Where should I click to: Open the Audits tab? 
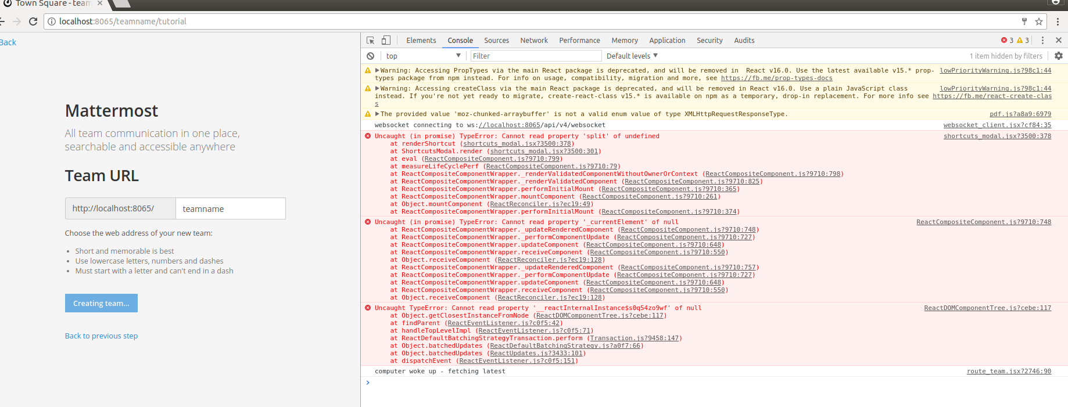click(744, 40)
